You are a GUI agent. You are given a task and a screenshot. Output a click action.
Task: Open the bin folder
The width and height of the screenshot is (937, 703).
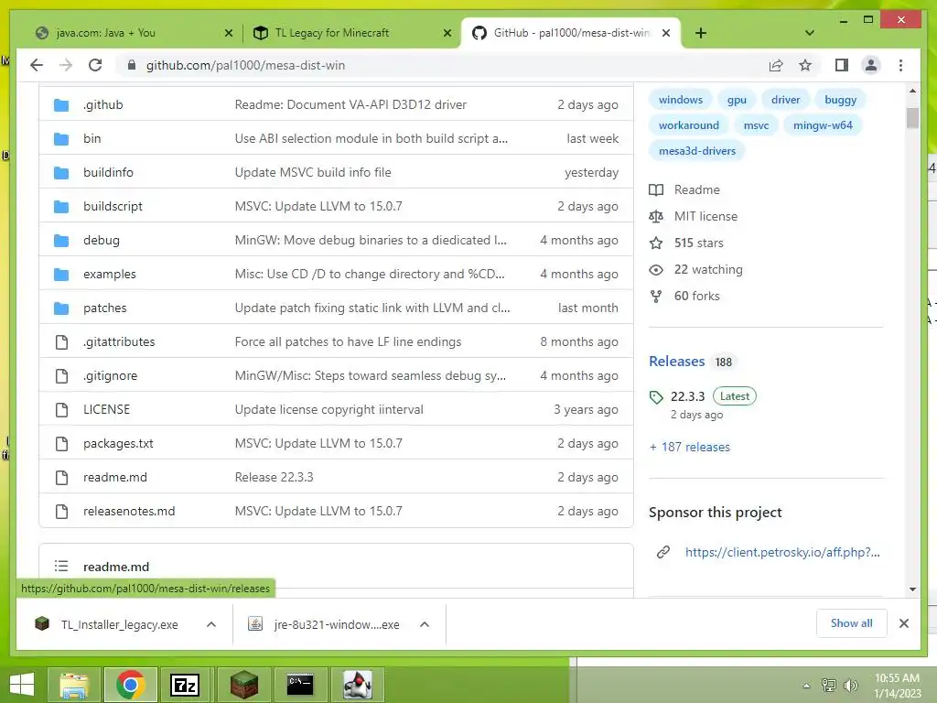pos(92,139)
